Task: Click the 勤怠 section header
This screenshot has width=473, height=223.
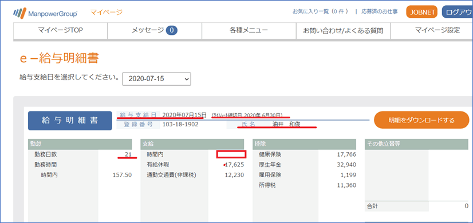Action: (x=80, y=144)
